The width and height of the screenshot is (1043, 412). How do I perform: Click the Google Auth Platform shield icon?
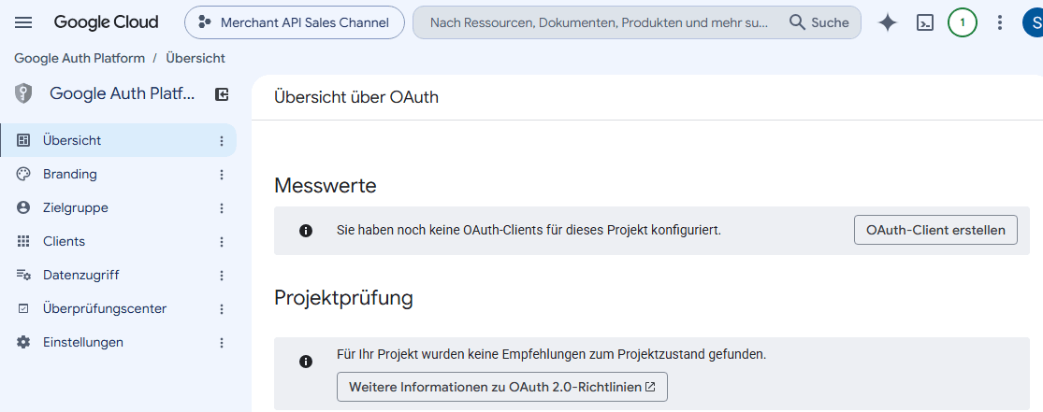tap(23, 94)
